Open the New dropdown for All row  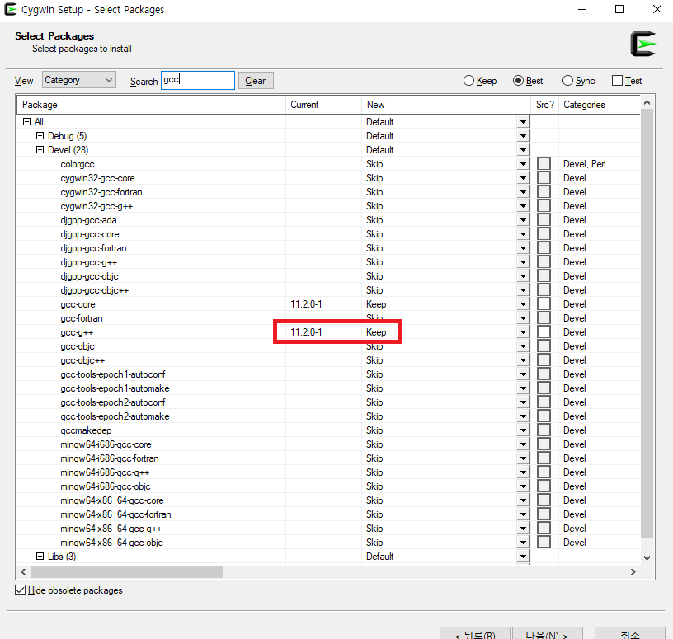(523, 122)
